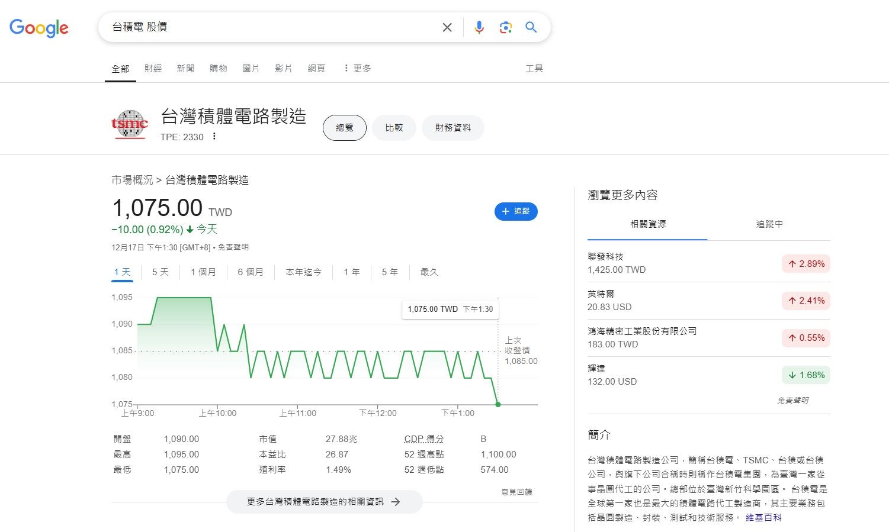Click the 2.41% up badge
Screen dimensions: 889x532
click(806, 301)
